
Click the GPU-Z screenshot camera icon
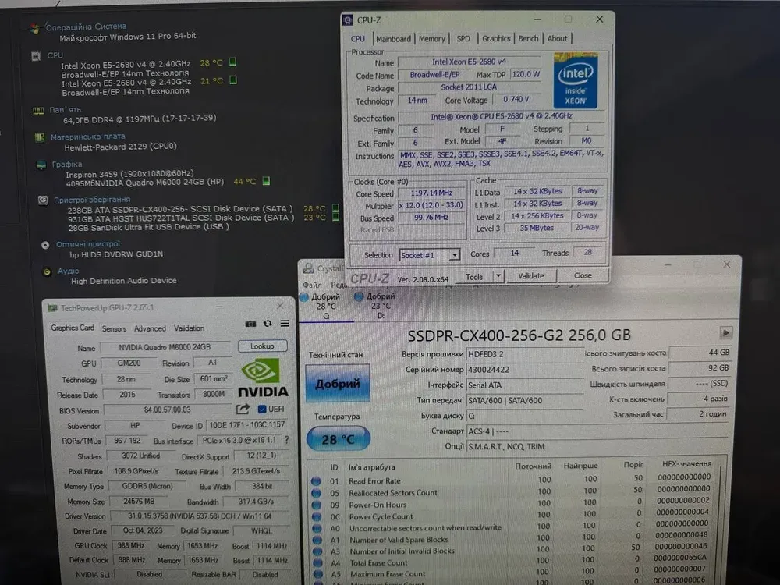pos(250,324)
